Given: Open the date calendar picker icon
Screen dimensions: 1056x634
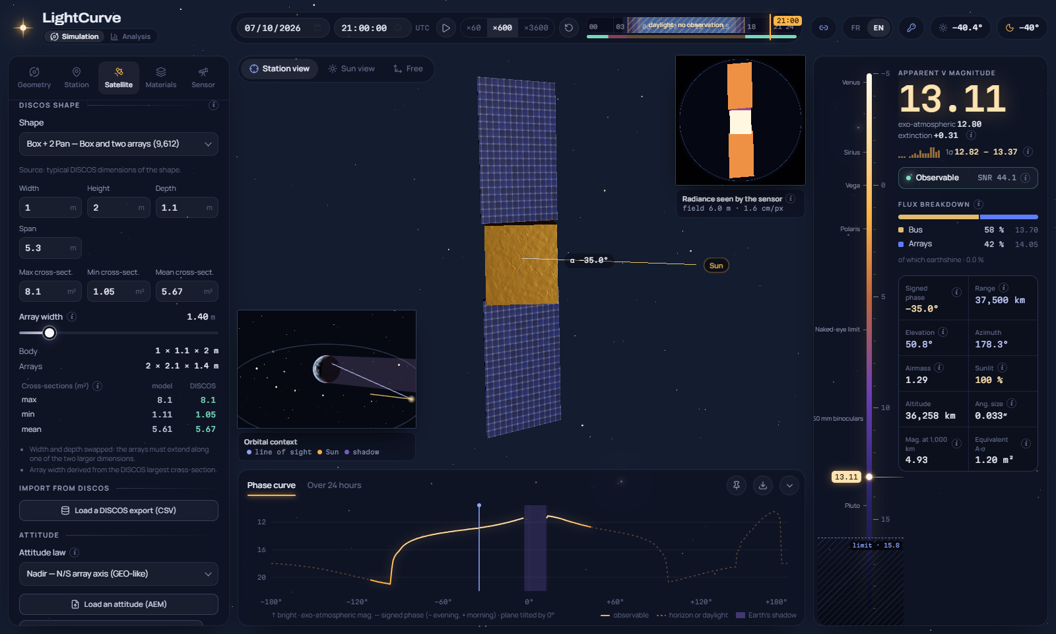Looking at the screenshot, I should click(x=317, y=28).
